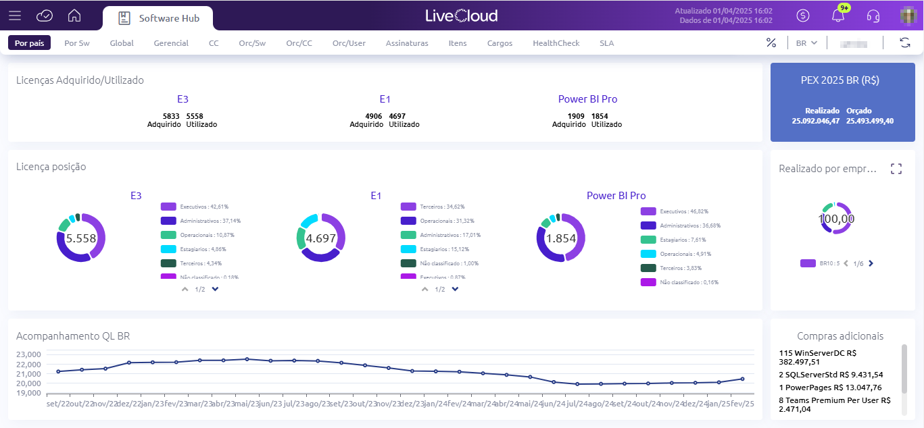Open the hamburger menu
Viewport: 924px width, 428px height.
click(15, 16)
